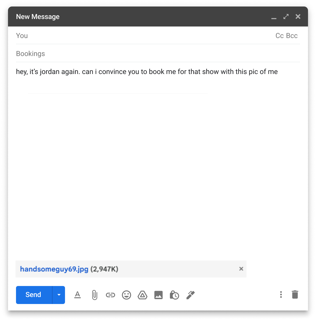316x320 pixels.
Task: Pop out the compose window to full screen
Action: tap(286, 16)
